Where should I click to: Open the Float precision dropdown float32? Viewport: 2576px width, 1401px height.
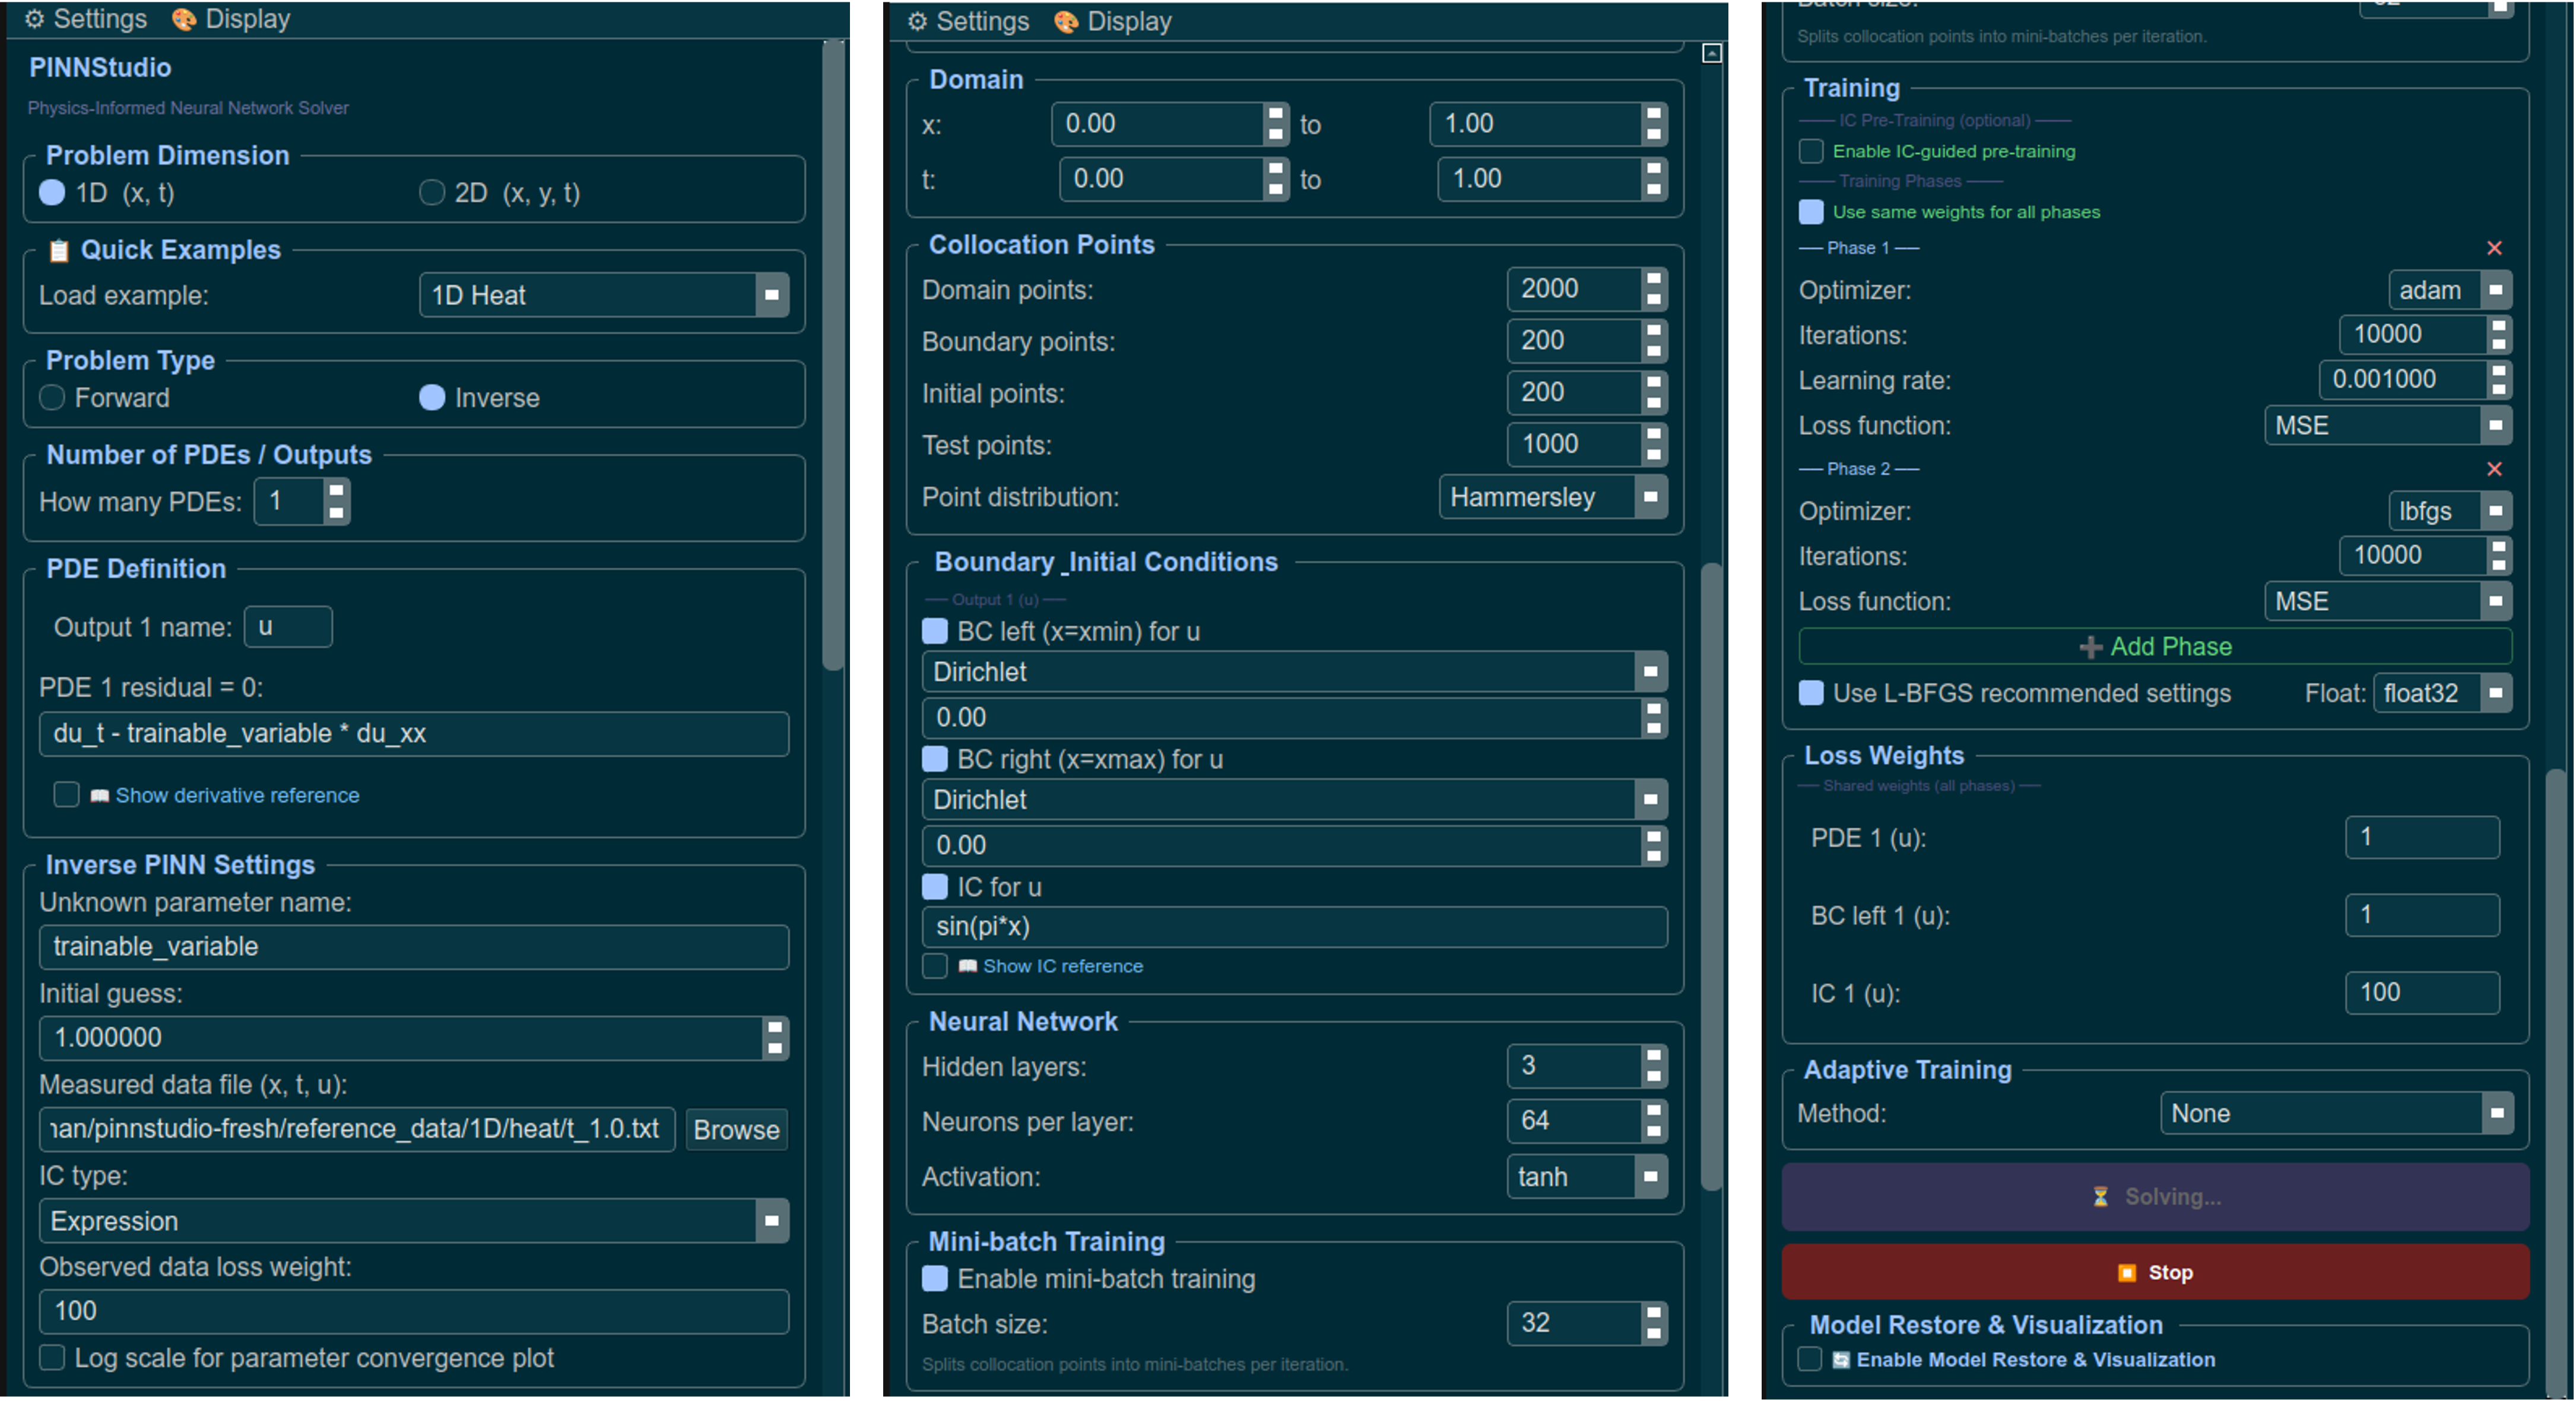2443,693
